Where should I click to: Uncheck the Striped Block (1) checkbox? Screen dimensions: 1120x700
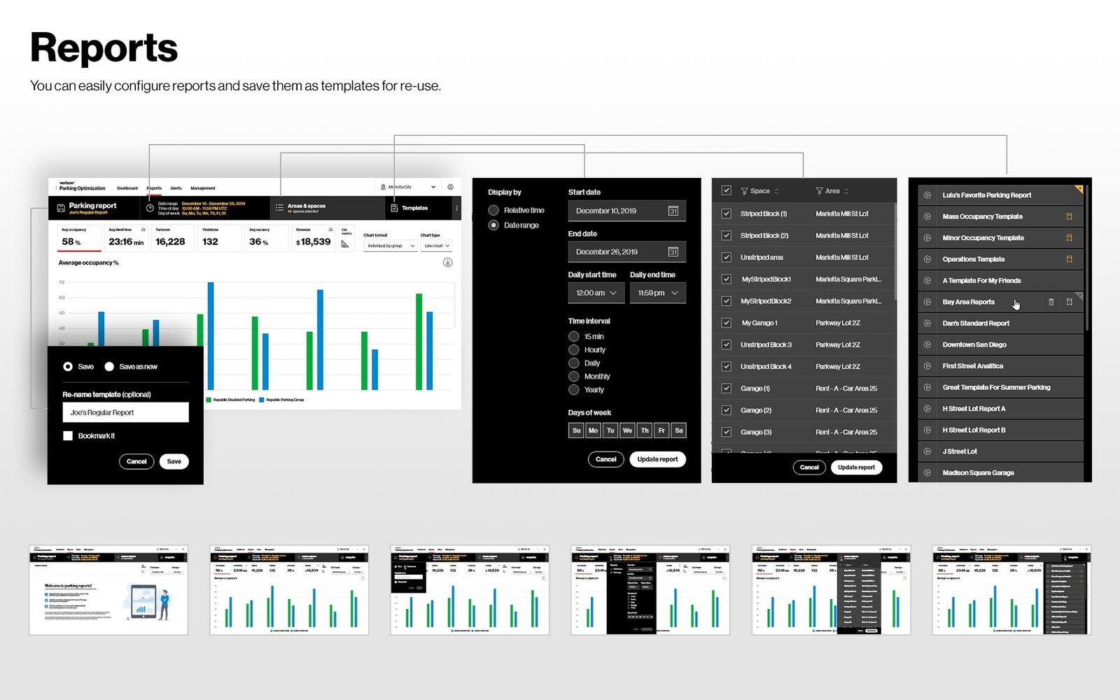[726, 213]
